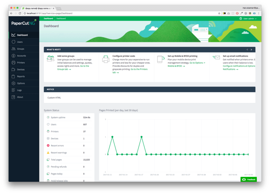This screenshot has width=270, height=194.
Task: Click the Mobile & BYOD device icon
Action: [161, 59]
